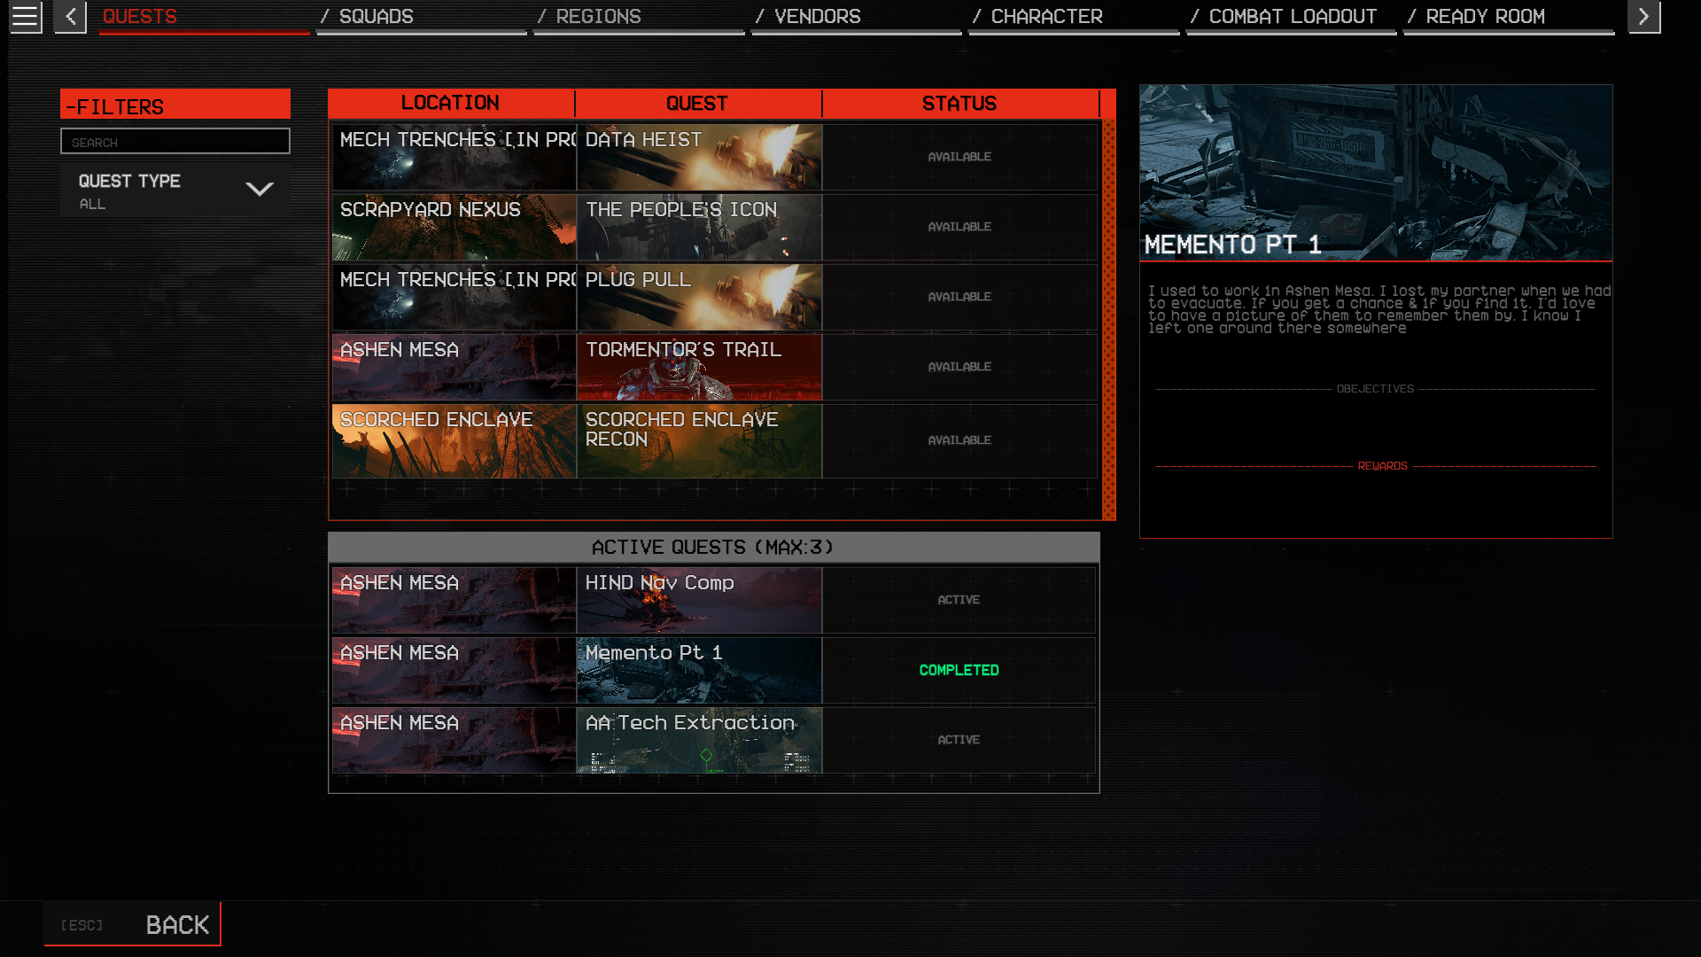Click the left arrow tab navigation icon

[x=70, y=17]
